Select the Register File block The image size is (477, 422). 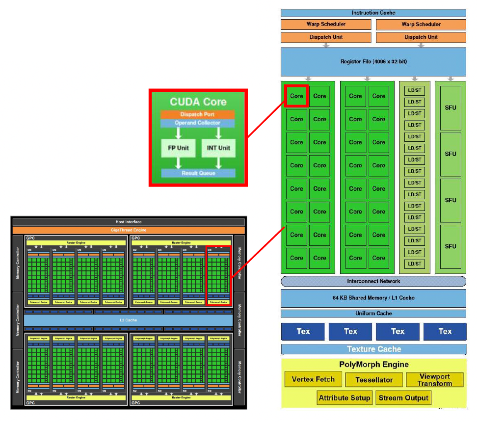373,62
